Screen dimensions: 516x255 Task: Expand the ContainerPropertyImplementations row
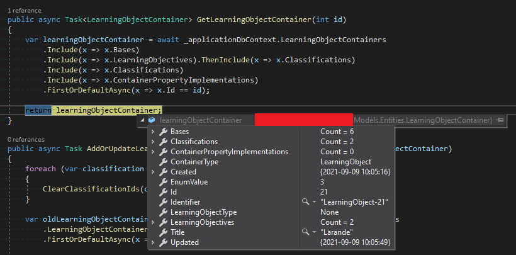[x=153, y=152]
